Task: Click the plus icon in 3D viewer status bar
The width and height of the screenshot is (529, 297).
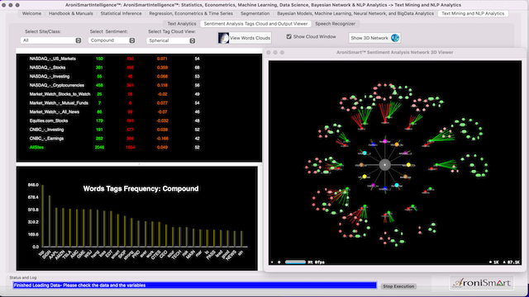Action: coord(272,262)
